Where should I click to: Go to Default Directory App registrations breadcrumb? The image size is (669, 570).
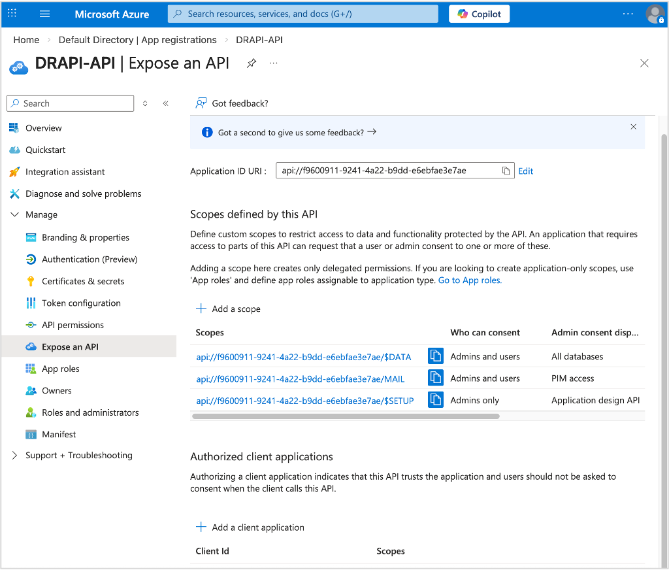pos(137,40)
